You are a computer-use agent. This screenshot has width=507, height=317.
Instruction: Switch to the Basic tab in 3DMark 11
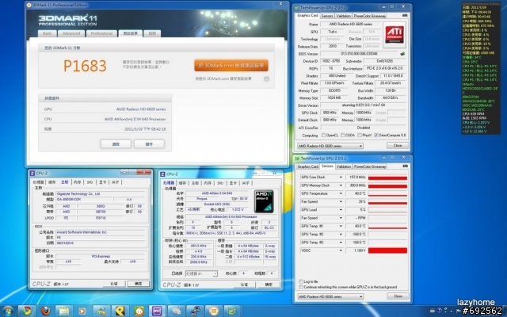[x=48, y=33]
